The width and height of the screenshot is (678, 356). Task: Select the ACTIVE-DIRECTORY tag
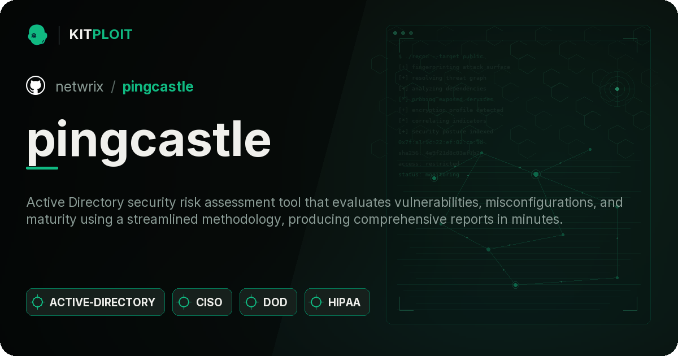[95, 302]
